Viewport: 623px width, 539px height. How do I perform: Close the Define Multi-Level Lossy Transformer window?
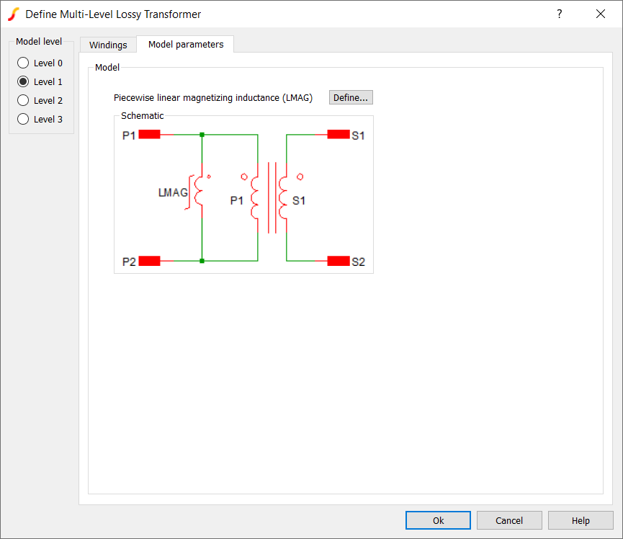click(601, 14)
